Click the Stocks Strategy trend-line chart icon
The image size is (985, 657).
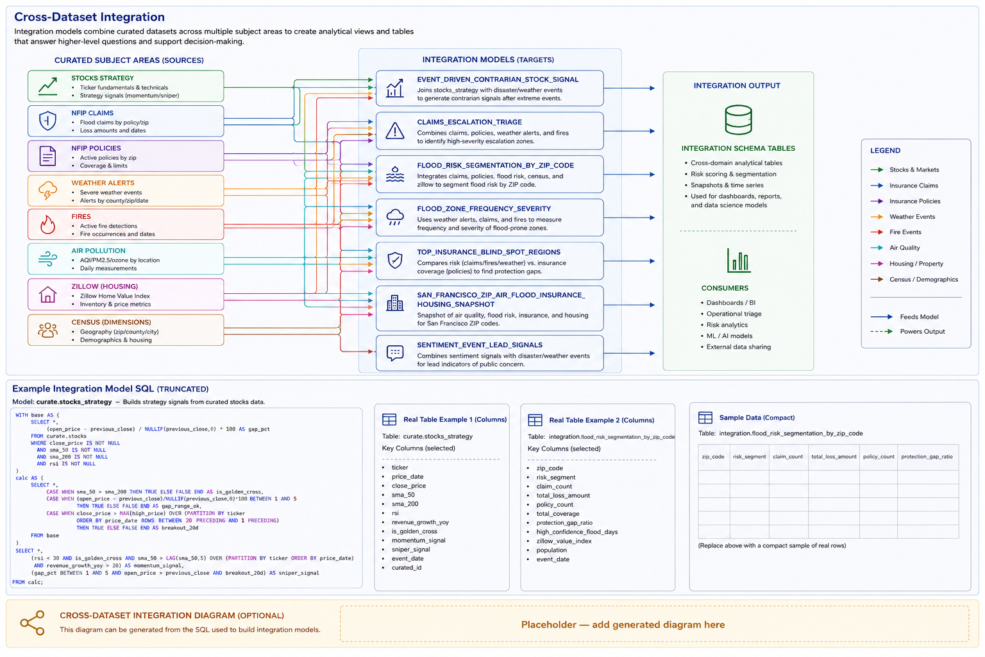(47, 86)
